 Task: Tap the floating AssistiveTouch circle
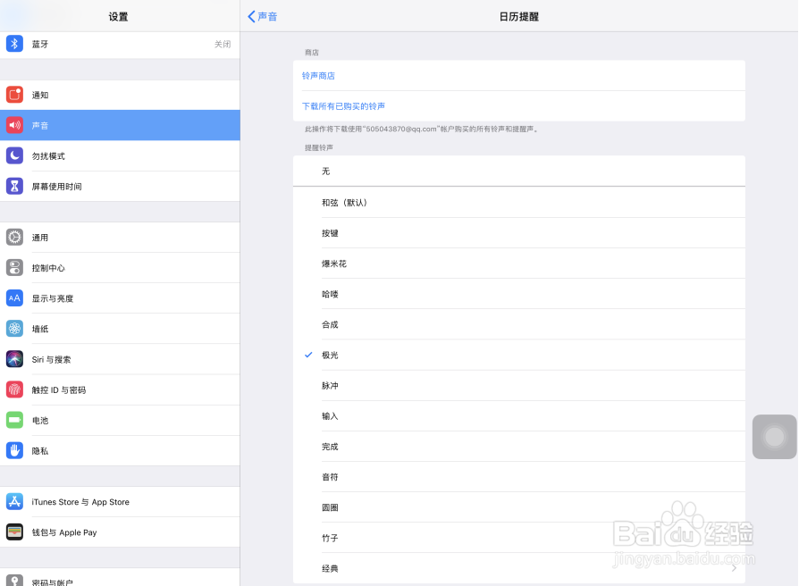click(x=774, y=437)
